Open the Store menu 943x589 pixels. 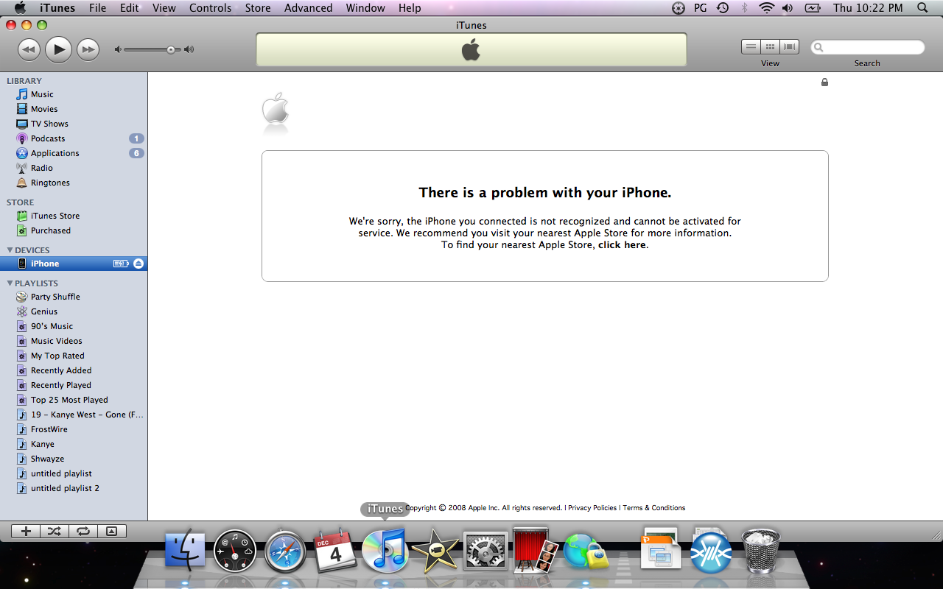[x=258, y=8]
